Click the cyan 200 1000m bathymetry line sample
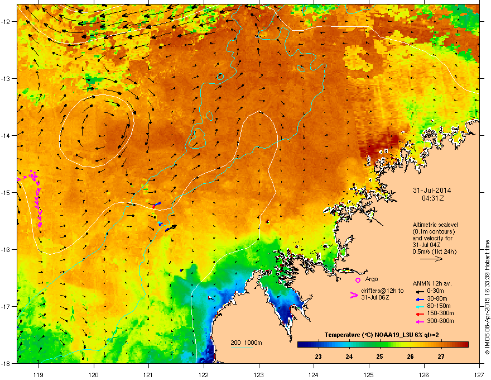Screen dimensions: 491x380 tap(242, 348)
